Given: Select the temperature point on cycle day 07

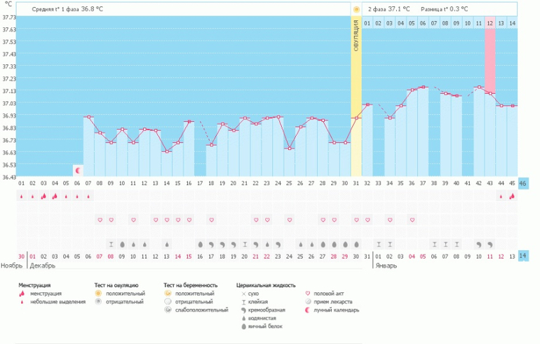Looking at the screenshot, I should (x=89, y=117).
